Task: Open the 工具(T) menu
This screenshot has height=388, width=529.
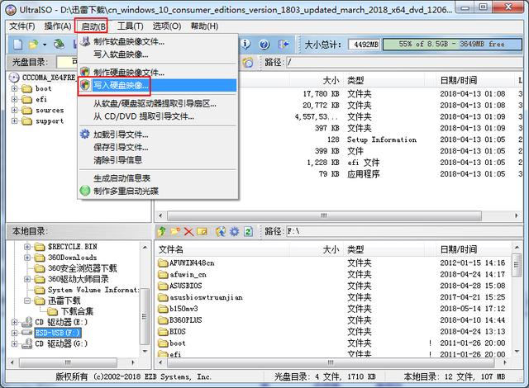Action: pos(131,26)
